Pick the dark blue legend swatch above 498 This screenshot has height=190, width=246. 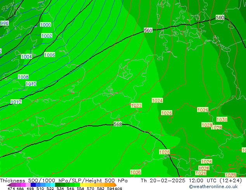pyautogui.click(x=33, y=185)
